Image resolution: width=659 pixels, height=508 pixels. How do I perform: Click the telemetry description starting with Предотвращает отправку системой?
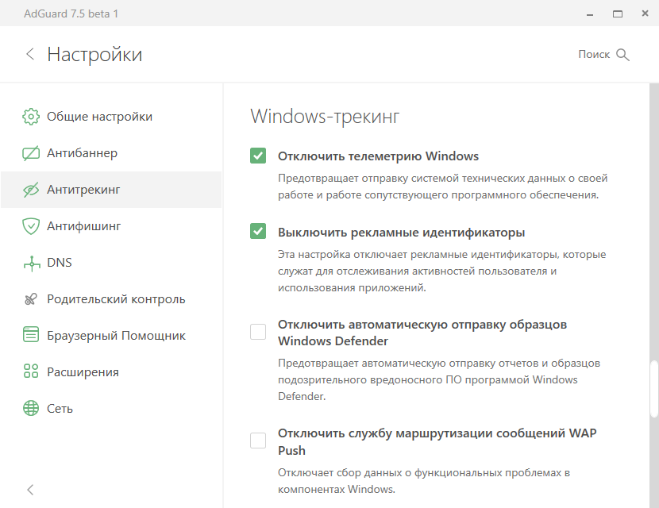click(x=442, y=187)
